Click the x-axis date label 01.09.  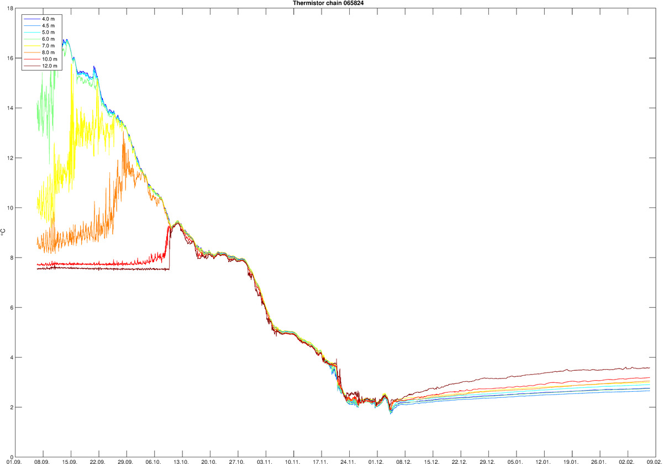click(14, 461)
